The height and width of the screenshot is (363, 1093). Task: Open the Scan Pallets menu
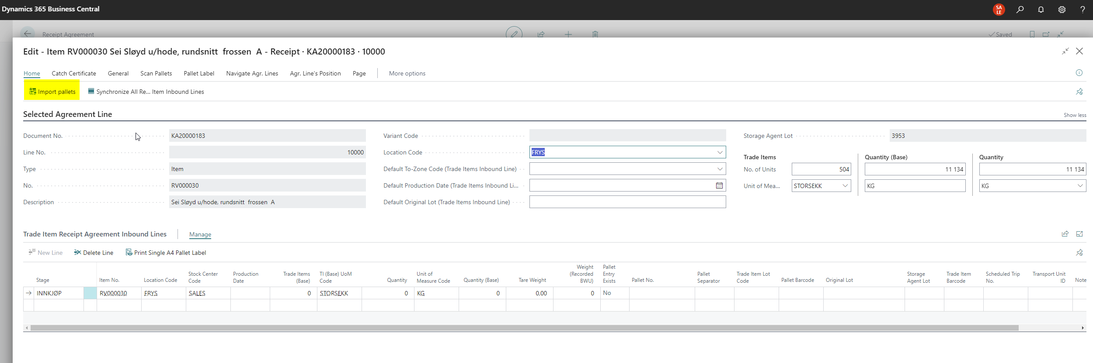[x=156, y=73]
